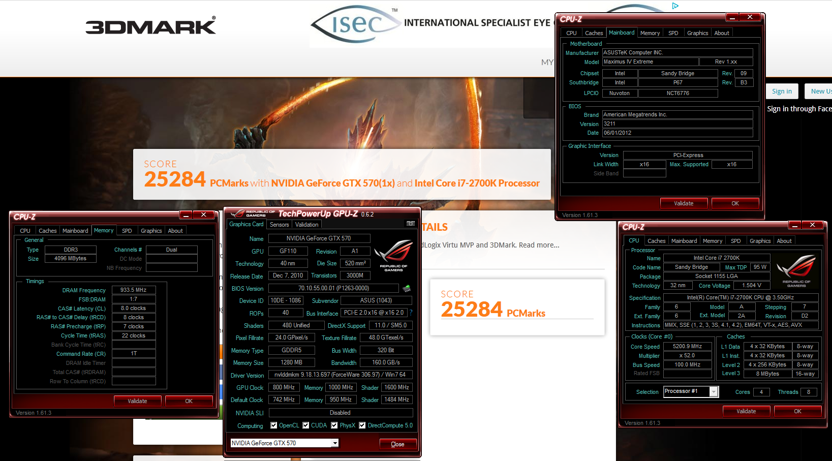832x461 pixels.
Task: Click the DRAM Frequency value 933.5 MHz
Action: point(134,290)
